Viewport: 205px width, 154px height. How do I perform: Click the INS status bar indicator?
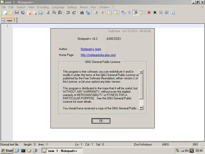[x=196, y=145]
